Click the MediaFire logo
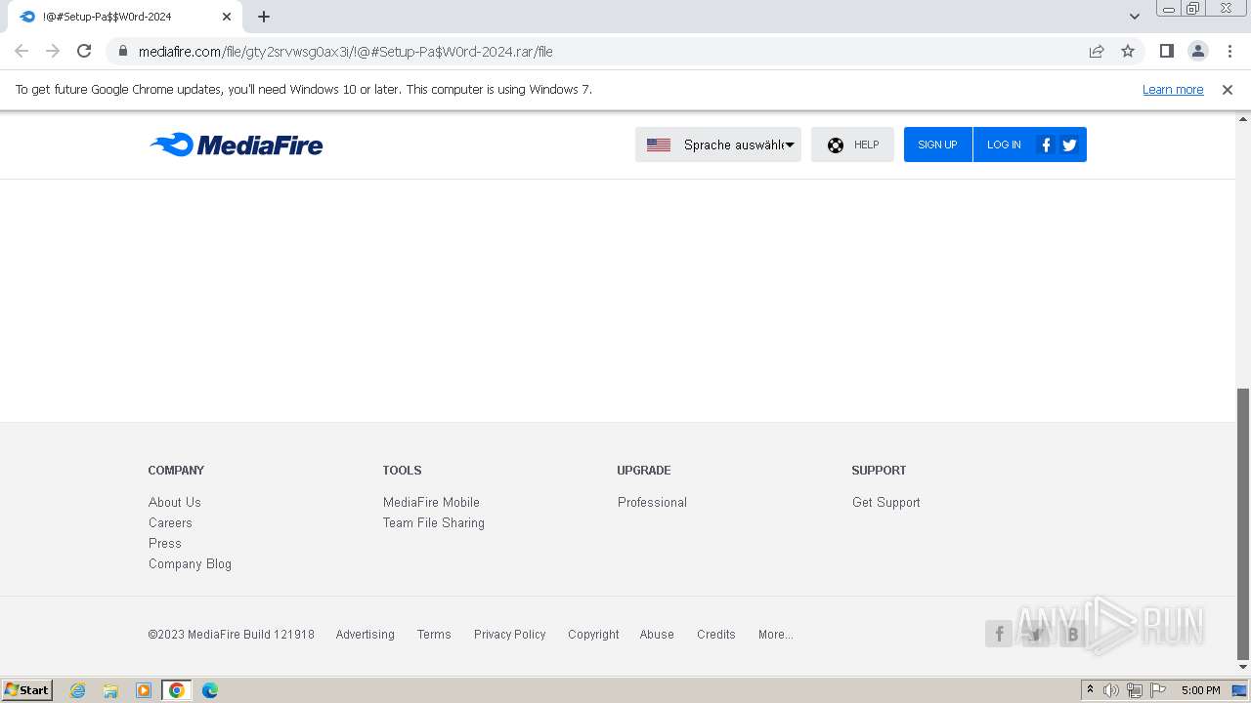This screenshot has width=1251, height=703. tap(236, 145)
